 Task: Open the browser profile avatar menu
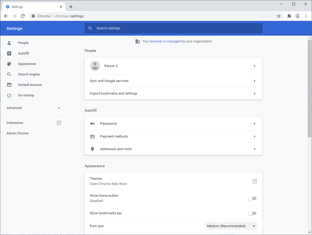297,16
